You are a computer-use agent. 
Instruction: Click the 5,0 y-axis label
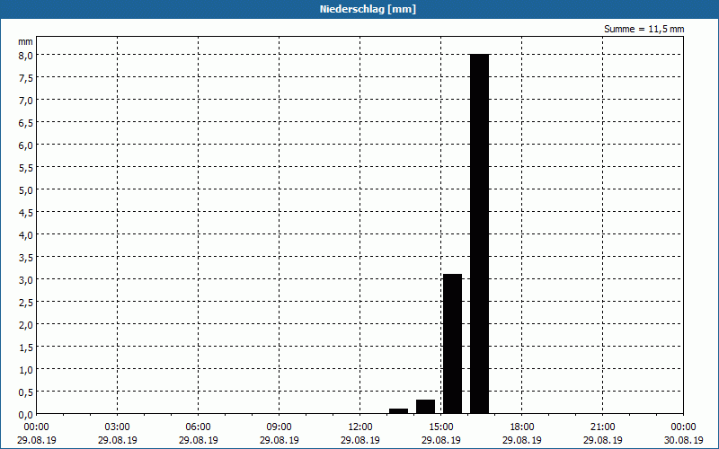pos(26,189)
